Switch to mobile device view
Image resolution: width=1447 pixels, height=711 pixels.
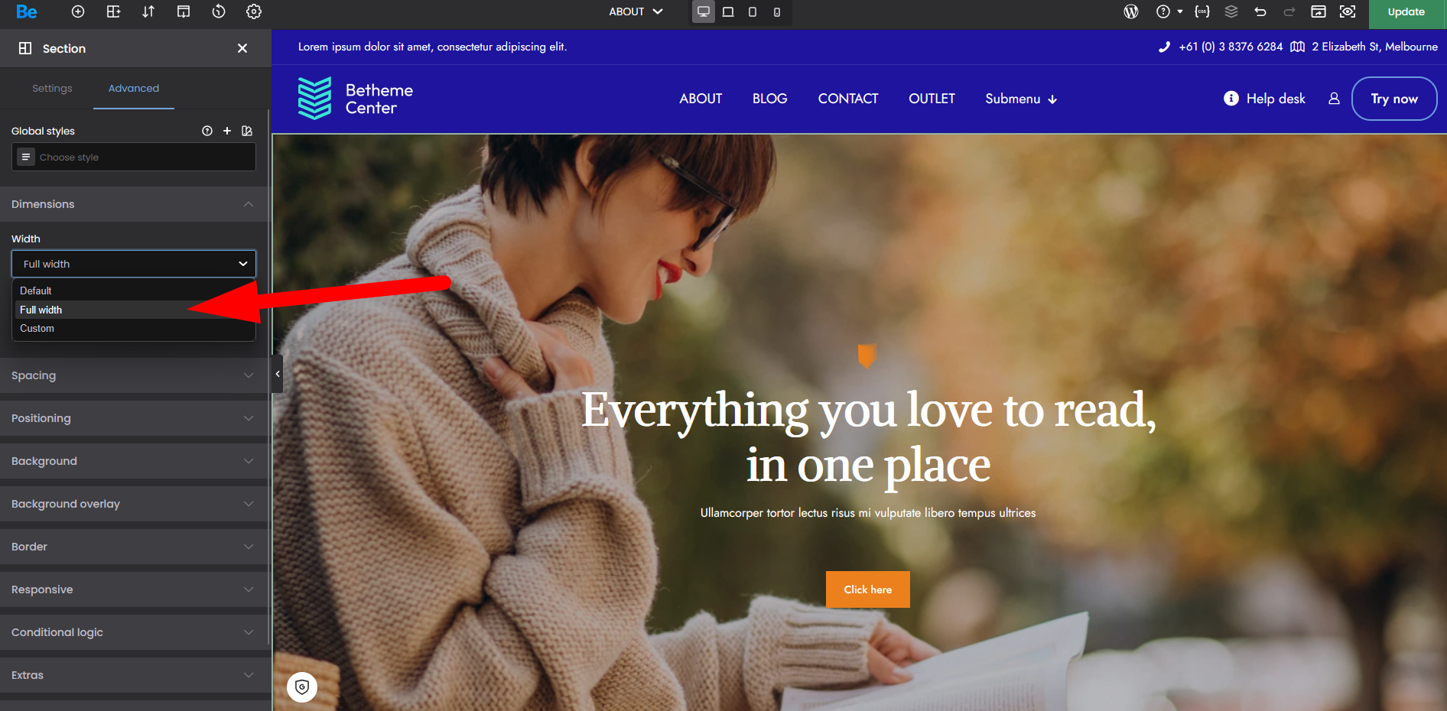(777, 11)
